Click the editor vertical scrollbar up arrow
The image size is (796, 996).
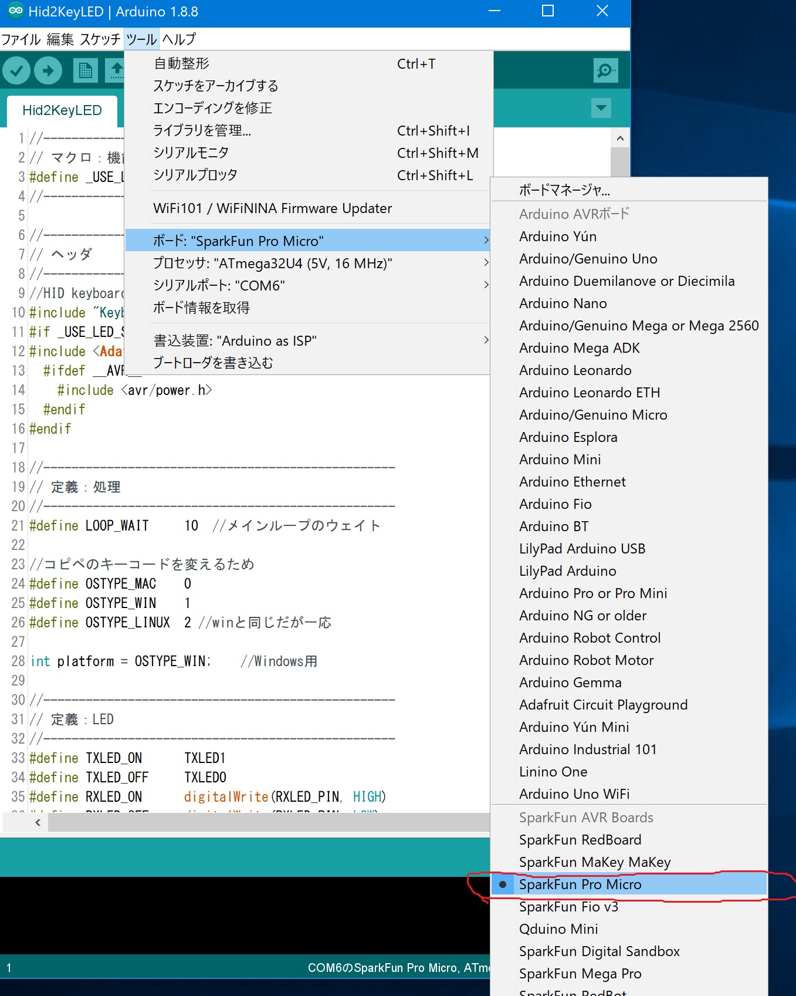(620, 139)
